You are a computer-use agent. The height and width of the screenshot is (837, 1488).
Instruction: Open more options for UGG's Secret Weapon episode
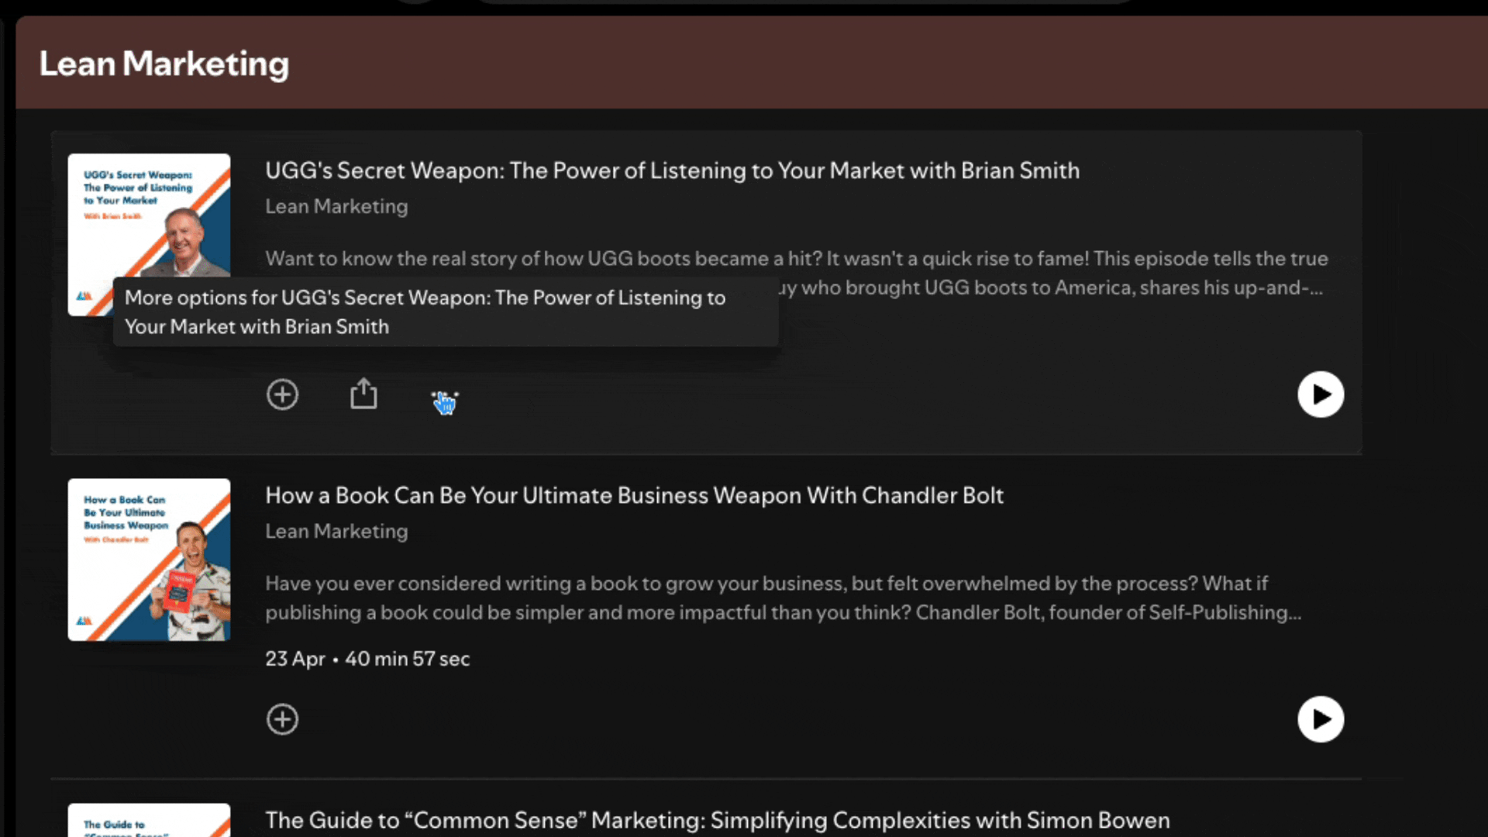click(x=445, y=394)
